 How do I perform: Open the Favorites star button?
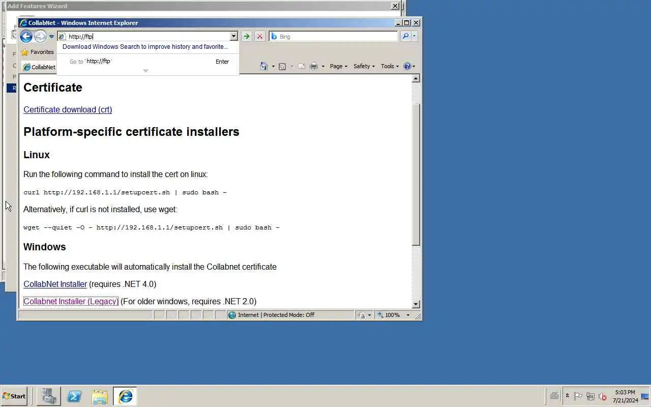tap(37, 52)
